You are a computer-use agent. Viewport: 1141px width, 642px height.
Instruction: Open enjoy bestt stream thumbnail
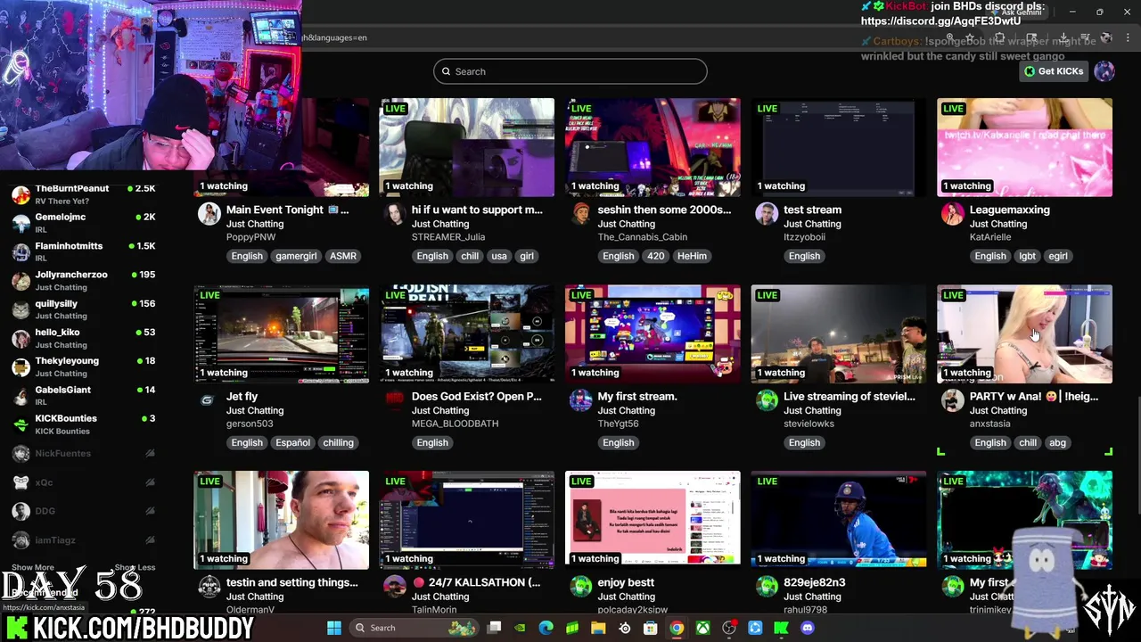pos(653,520)
